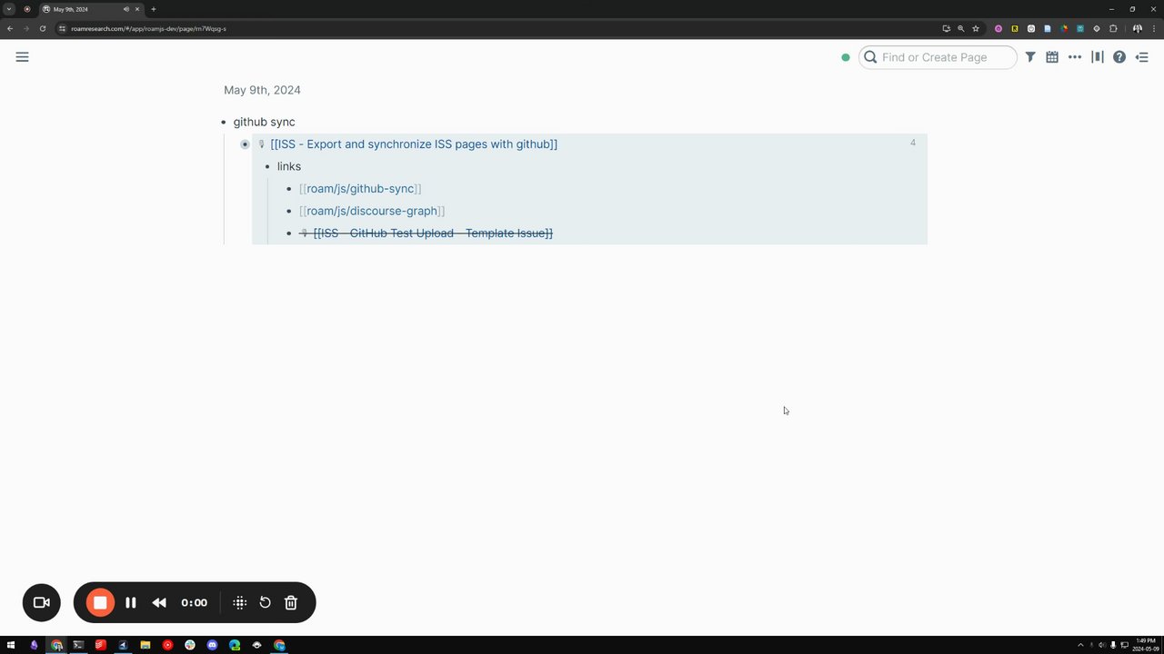Close the May 9th, 2024 tab
The height and width of the screenshot is (654, 1164).
click(x=137, y=9)
